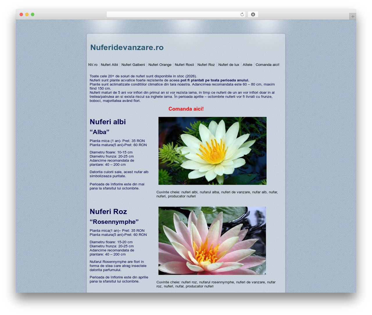Click the yellow minimize window dot

(x=27, y=15)
